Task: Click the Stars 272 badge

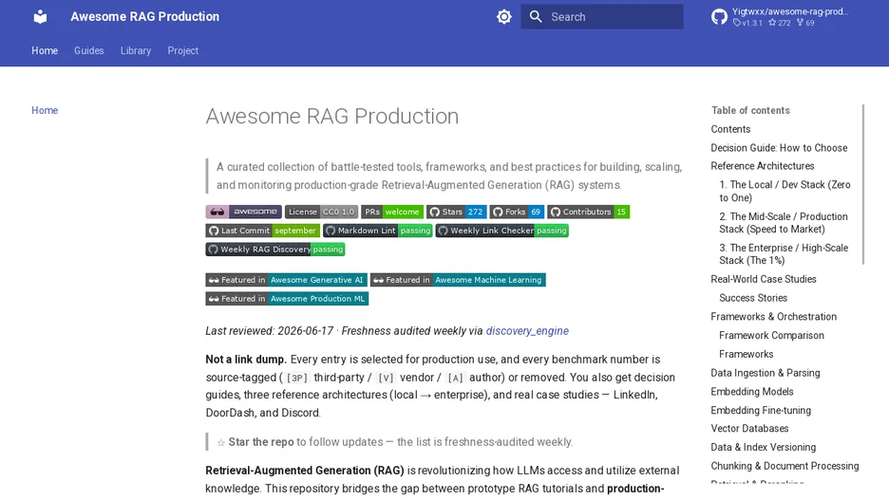Action: coord(457,212)
